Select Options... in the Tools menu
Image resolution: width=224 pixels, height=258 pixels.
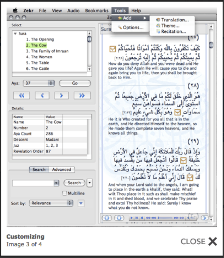(x=131, y=27)
